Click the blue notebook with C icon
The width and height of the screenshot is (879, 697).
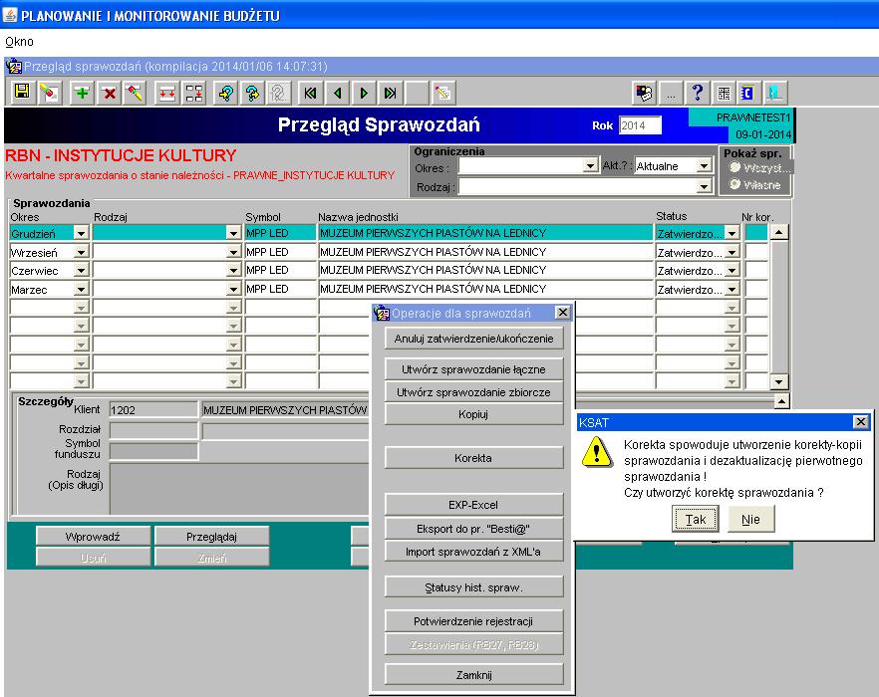pos(747,92)
